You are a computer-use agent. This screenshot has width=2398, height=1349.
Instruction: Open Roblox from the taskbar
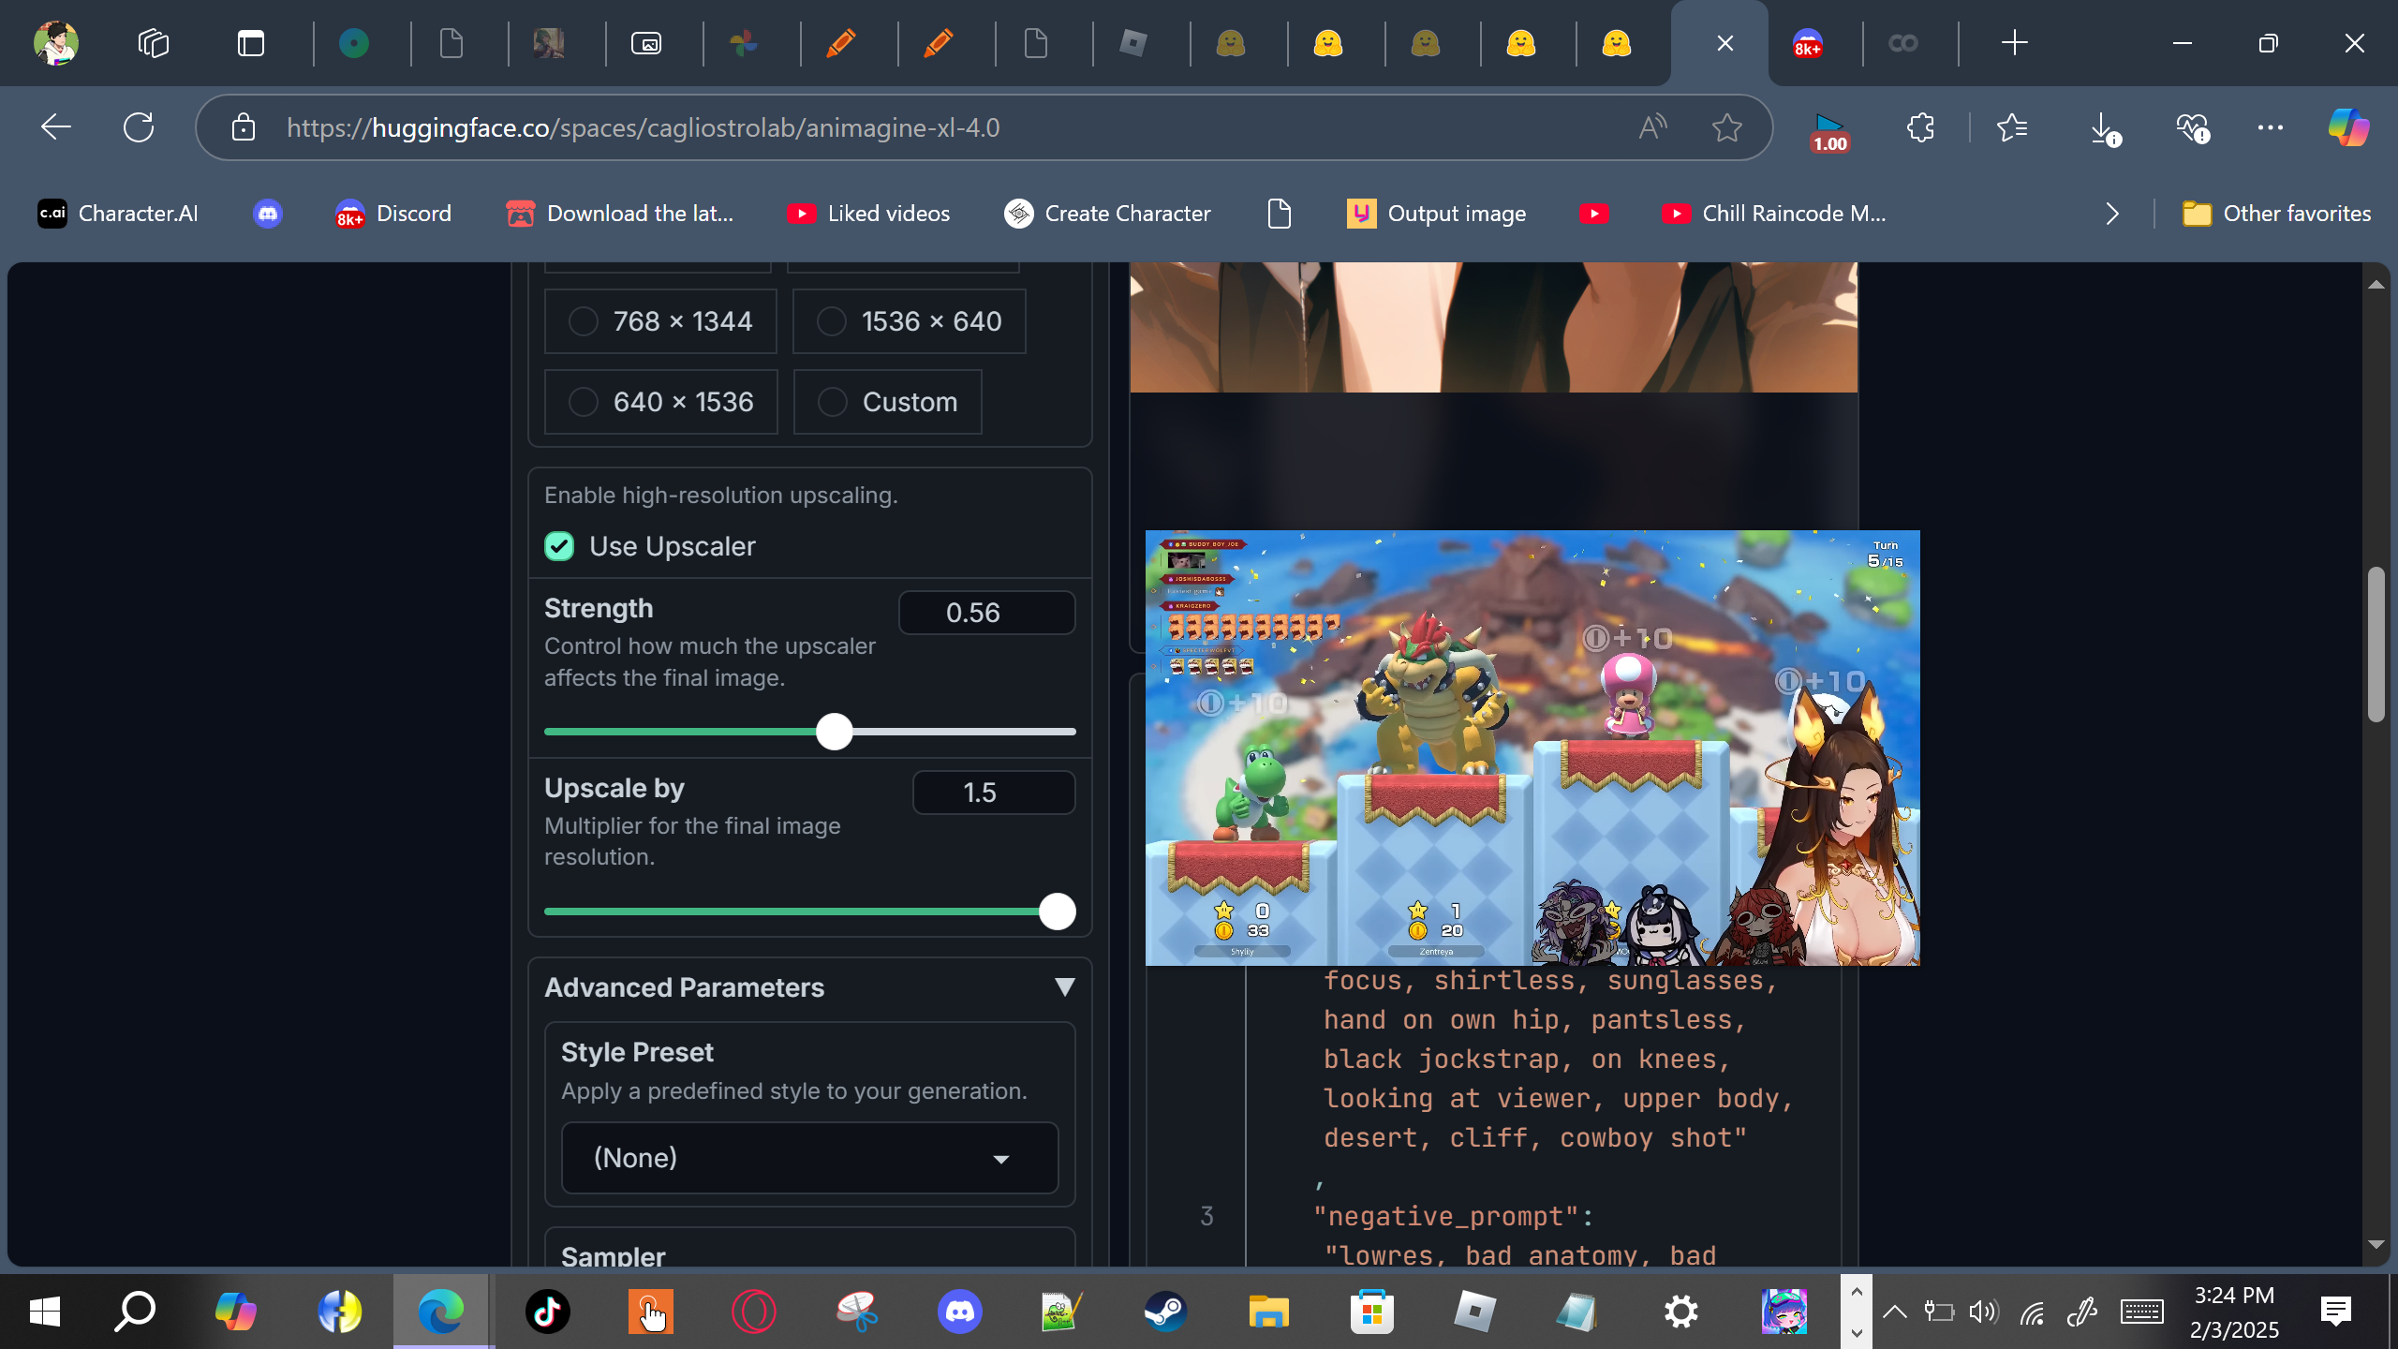click(1474, 1312)
